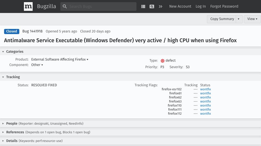Click the bug summary title text
Viewport: 261px width, 146px height.
(x=120, y=40)
